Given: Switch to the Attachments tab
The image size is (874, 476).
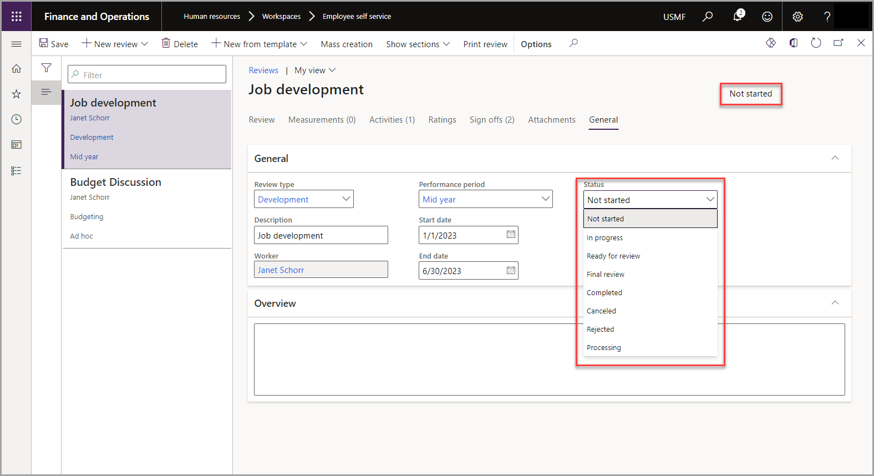Looking at the screenshot, I should tap(552, 120).
